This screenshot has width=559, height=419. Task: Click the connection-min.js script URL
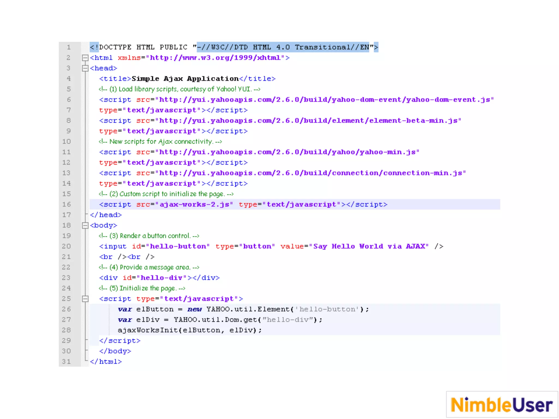pos(311,173)
